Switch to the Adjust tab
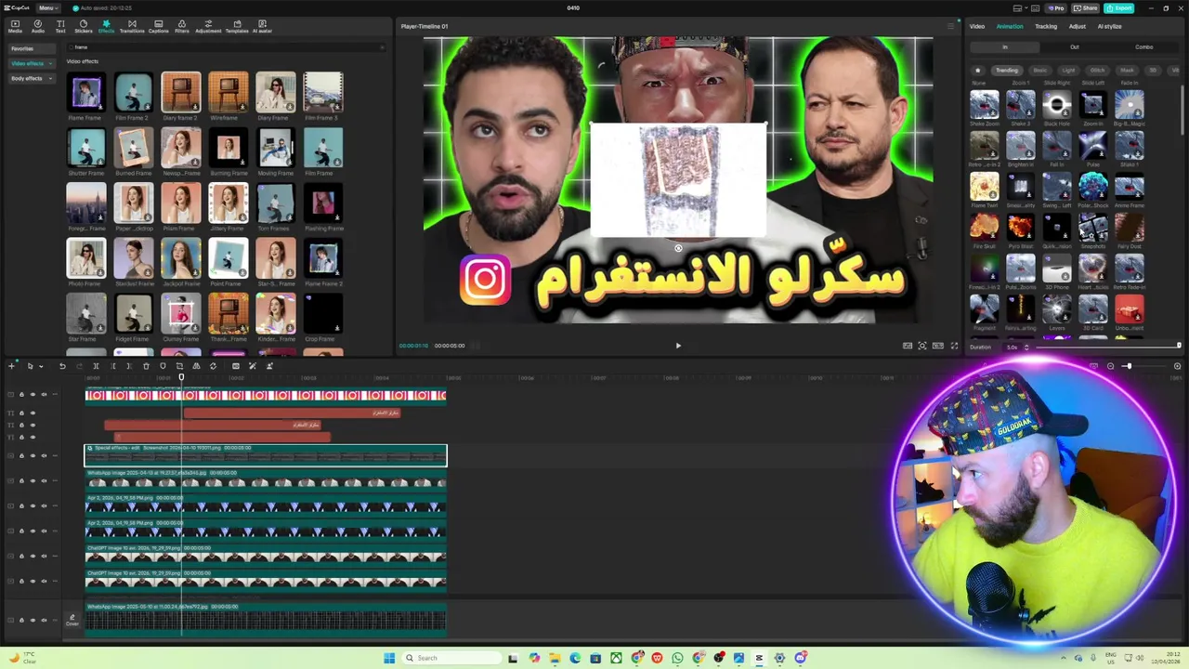Viewport: 1189px width, 669px height. click(x=1078, y=26)
